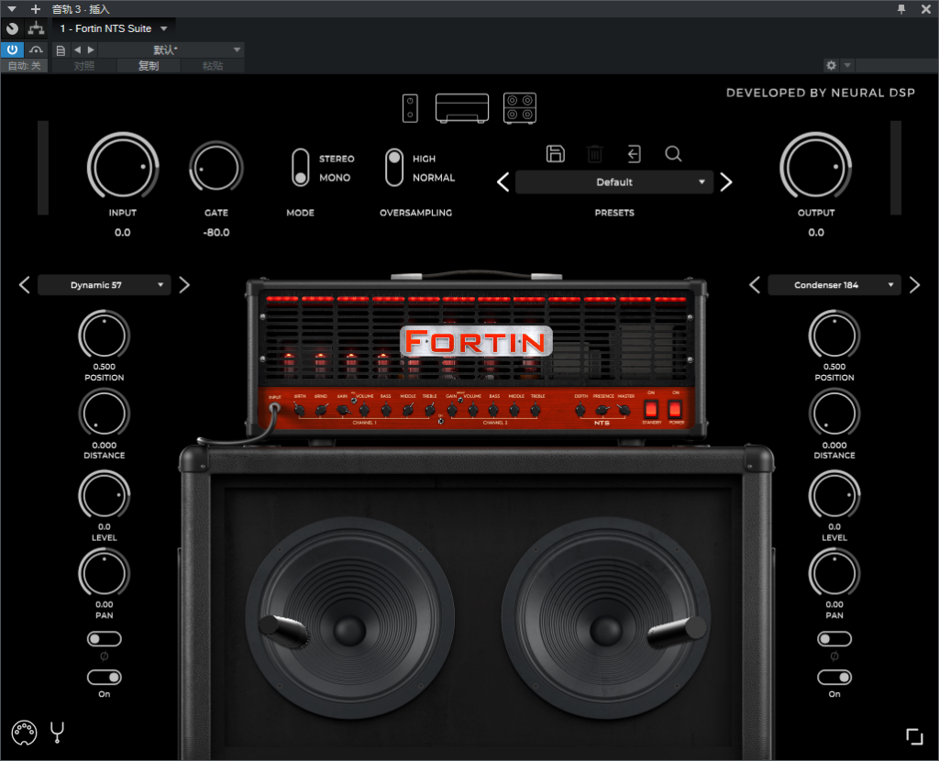
Task: Open the arrow dropdown beside the gear
Action: tap(847, 65)
